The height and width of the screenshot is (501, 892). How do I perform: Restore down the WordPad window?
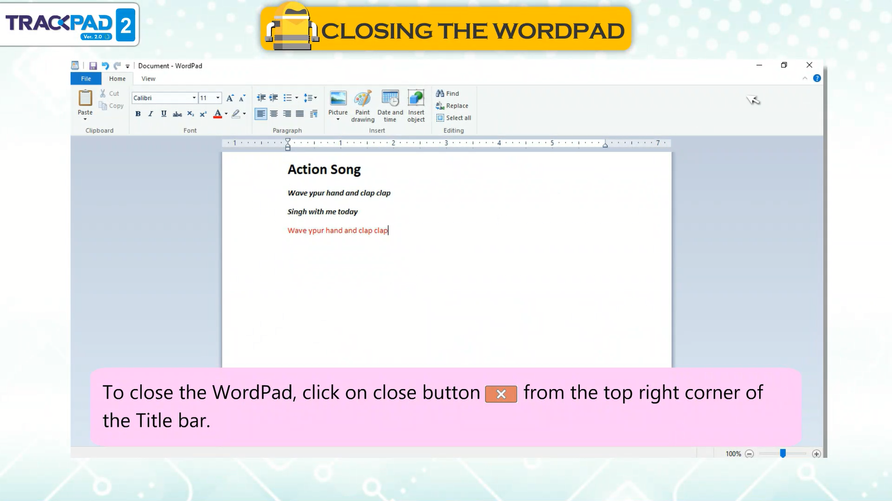[x=784, y=65]
